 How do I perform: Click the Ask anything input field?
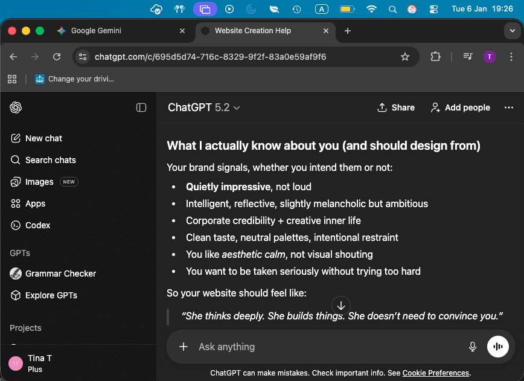point(326,347)
